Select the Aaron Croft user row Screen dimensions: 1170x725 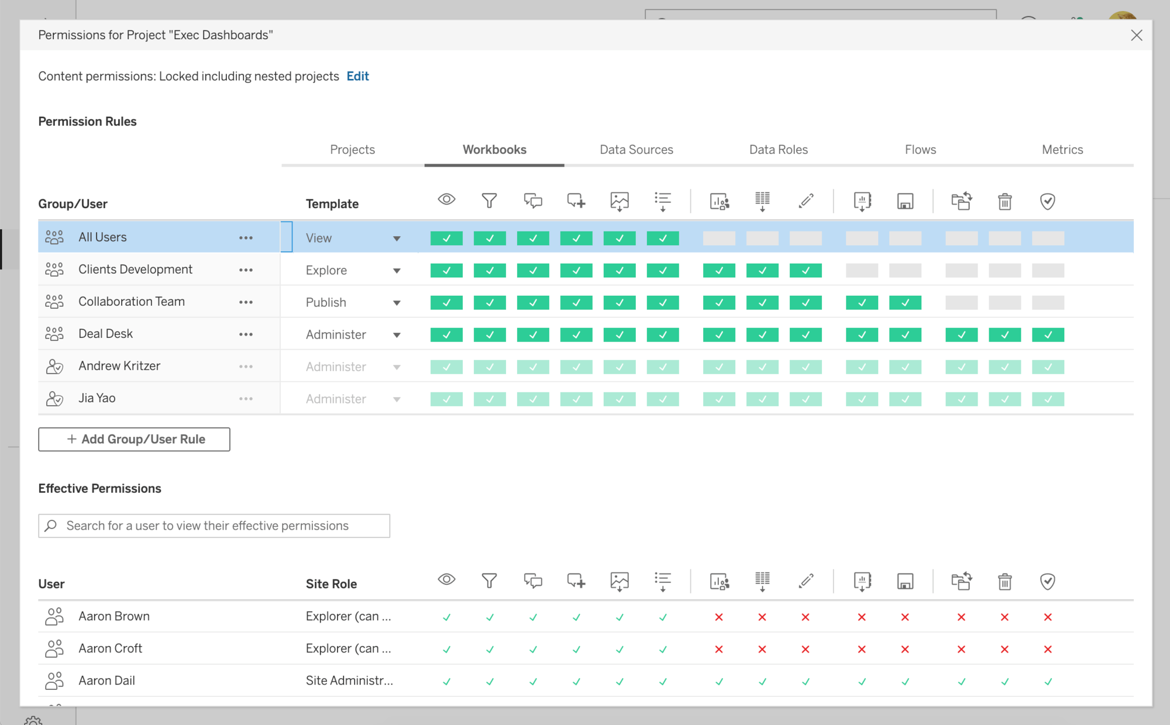[x=586, y=648]
